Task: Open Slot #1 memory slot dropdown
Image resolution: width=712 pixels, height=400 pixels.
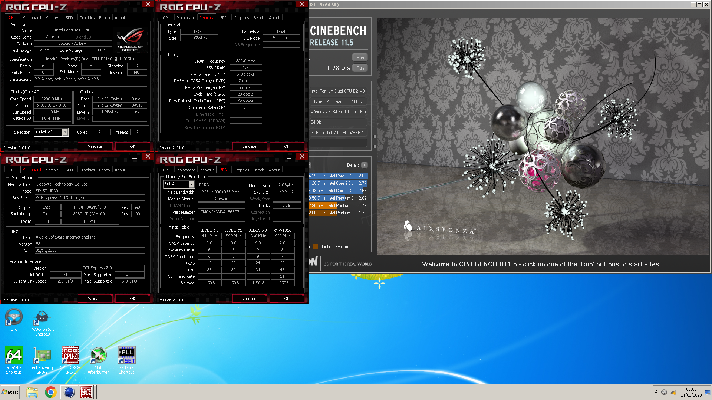Action: tap(191, 184)
